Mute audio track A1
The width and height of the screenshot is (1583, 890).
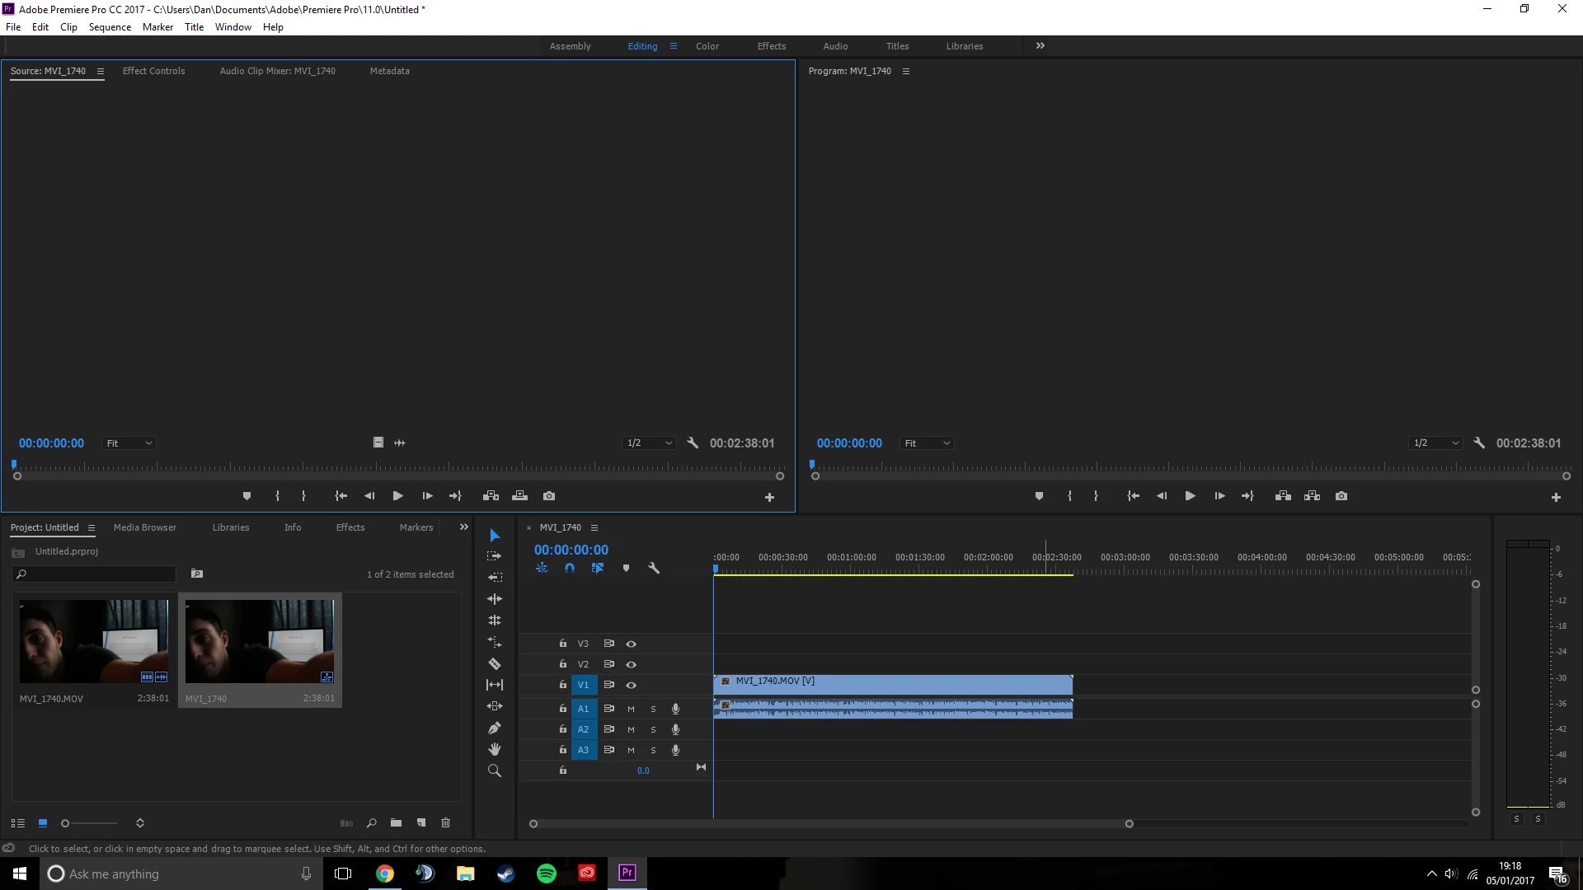[x=631, y=709]
